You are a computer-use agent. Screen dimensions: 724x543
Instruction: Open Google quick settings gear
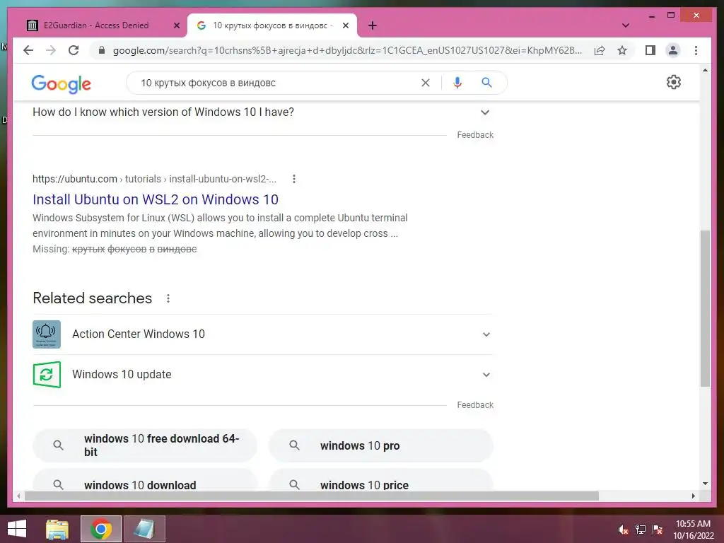pos(674,82)
